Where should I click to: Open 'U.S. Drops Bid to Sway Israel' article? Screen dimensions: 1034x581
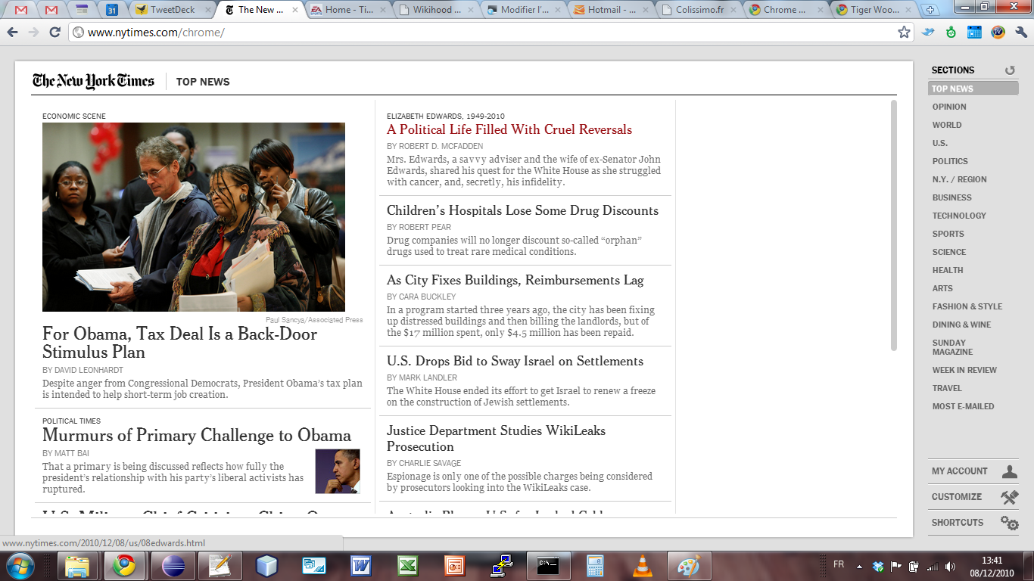pyautogui.click(x=515, y=361)
